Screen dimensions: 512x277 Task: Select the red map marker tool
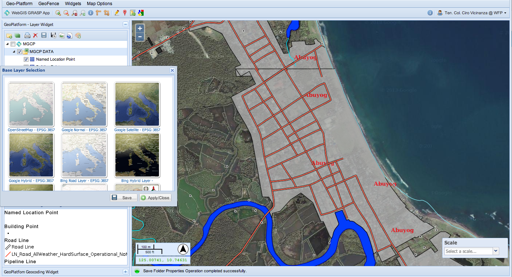coord(125,13)
